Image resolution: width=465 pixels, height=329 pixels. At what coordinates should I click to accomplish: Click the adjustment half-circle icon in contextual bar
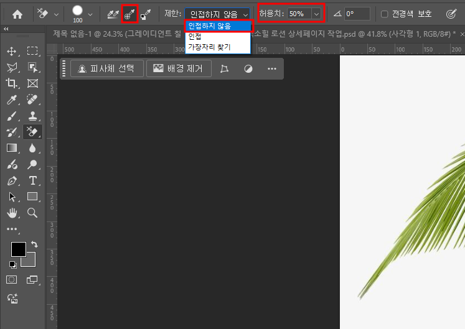point(248,69)
